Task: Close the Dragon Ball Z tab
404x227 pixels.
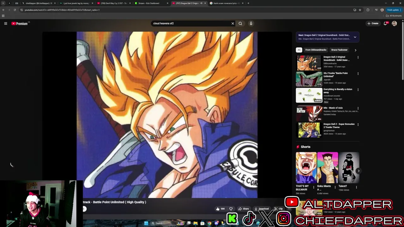Action: pyautogui.click(x=205, y=3)
